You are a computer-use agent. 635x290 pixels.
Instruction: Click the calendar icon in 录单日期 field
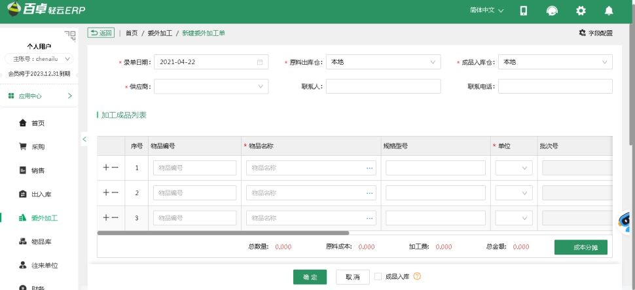pyautogui.click(x=260, y=62)
